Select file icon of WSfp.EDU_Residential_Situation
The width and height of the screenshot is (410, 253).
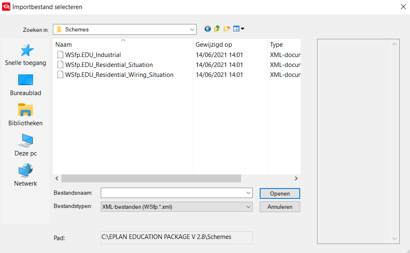tap(60, 64)
